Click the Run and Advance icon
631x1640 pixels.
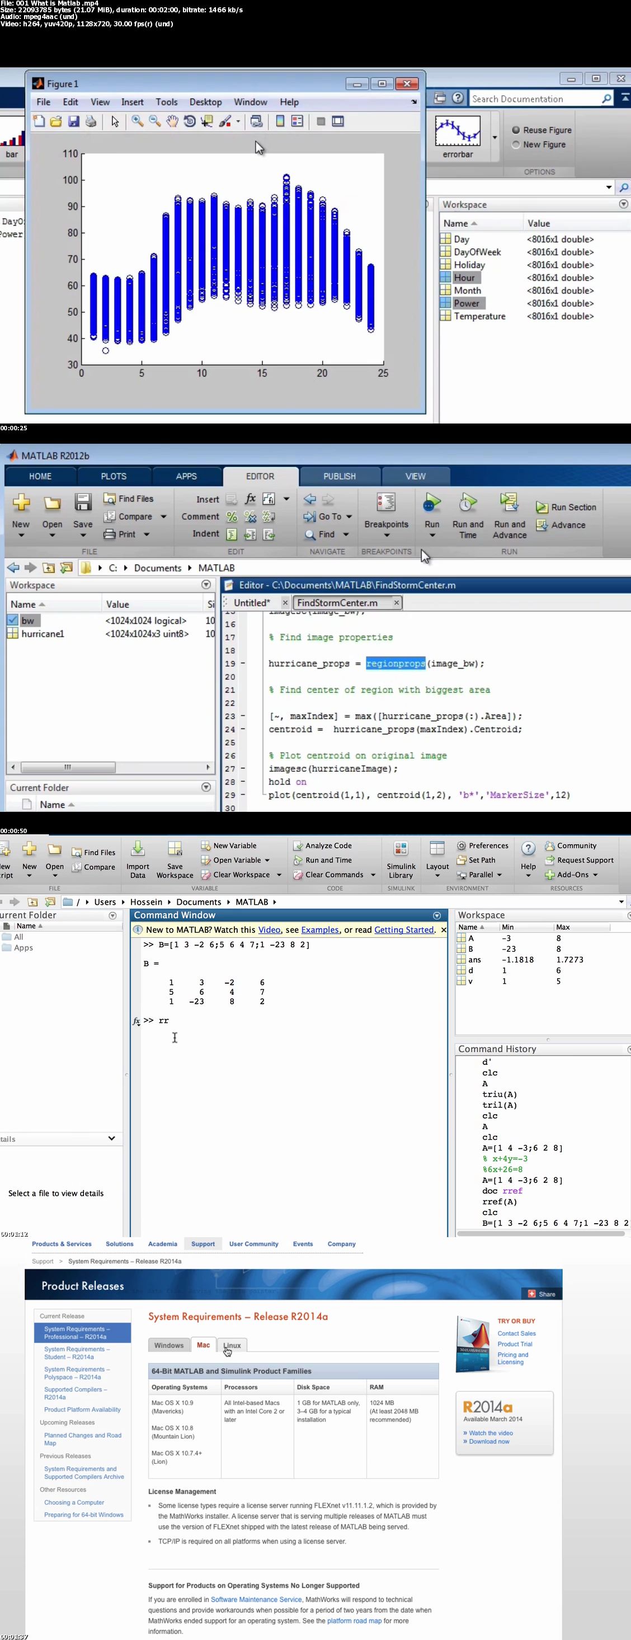pos(508,502)
